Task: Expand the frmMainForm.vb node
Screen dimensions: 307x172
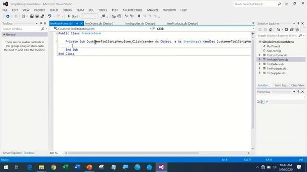Action: (x=260, y=59)
